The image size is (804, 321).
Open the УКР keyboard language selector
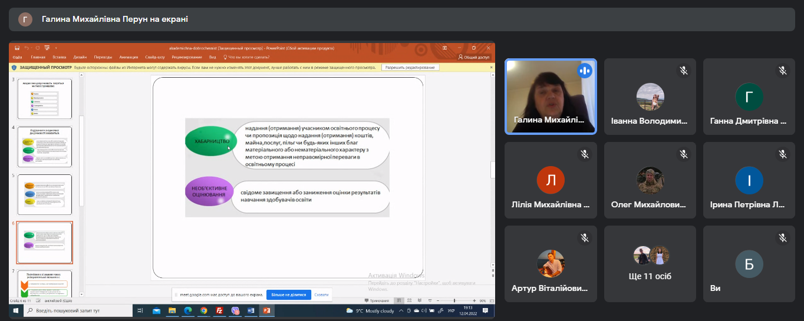tap(450, 310)
